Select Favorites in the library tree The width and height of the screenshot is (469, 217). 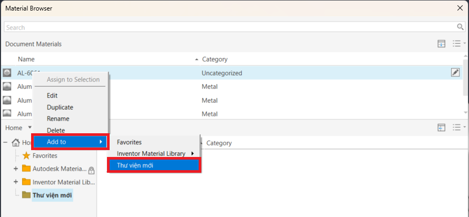tap(45, 156)
